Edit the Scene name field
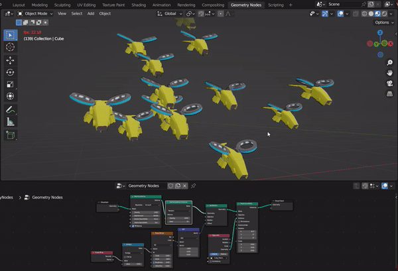 (344, 5)
